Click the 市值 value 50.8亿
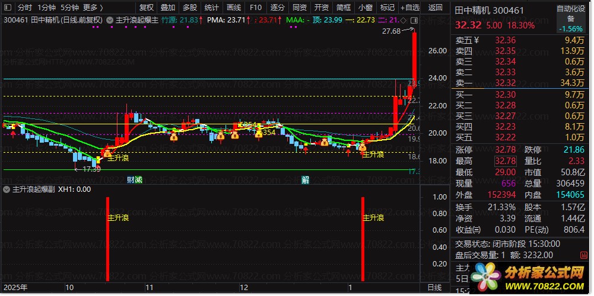Viewport: 594px width, 296px height. coord(571,172)
